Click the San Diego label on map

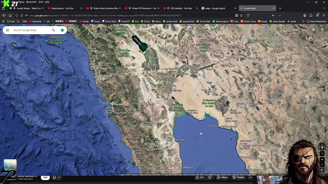(x=101, y=68)
